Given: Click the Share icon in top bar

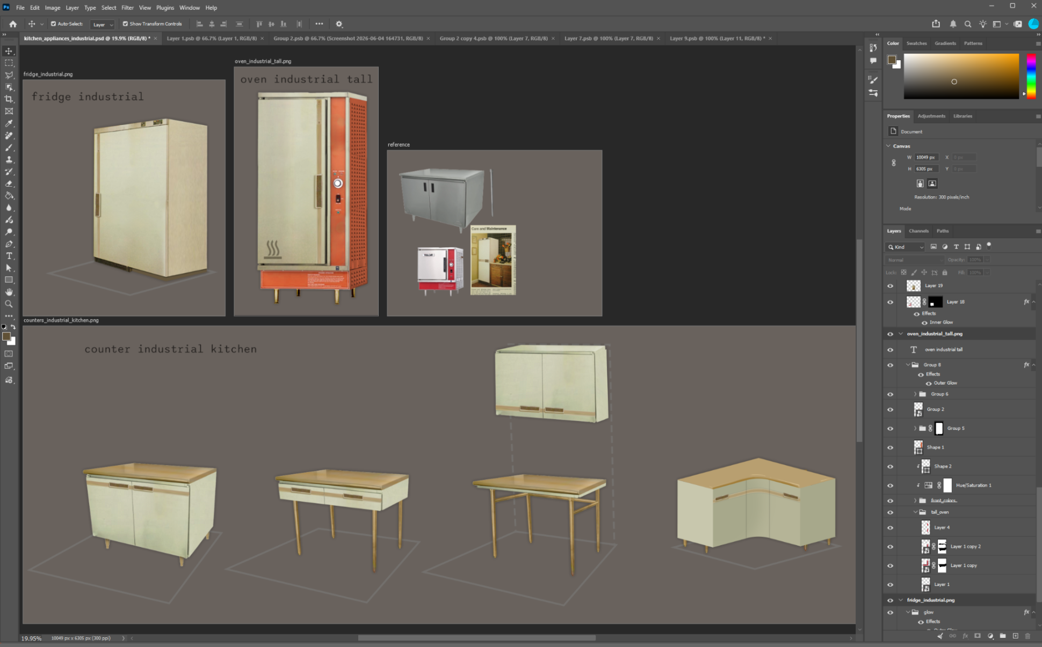Looking at the screenshot, I should (936, 24).
